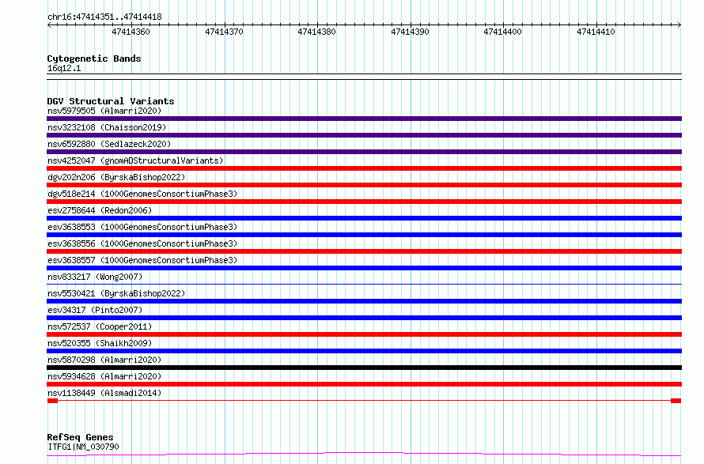Open esv34317 (Pinto2007) label
704x464 pixels.
(x=95, y=310)
